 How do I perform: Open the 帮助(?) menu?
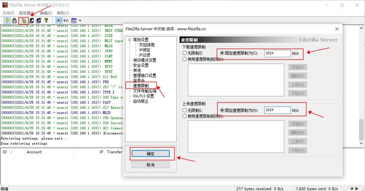click(63, 13)
